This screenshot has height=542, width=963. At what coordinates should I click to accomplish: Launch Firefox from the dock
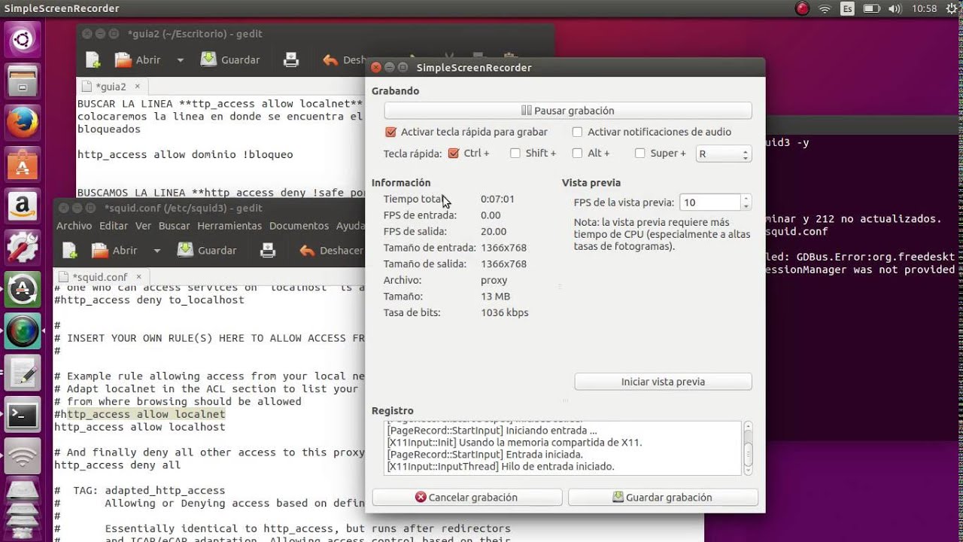click(x=23, y=122)
